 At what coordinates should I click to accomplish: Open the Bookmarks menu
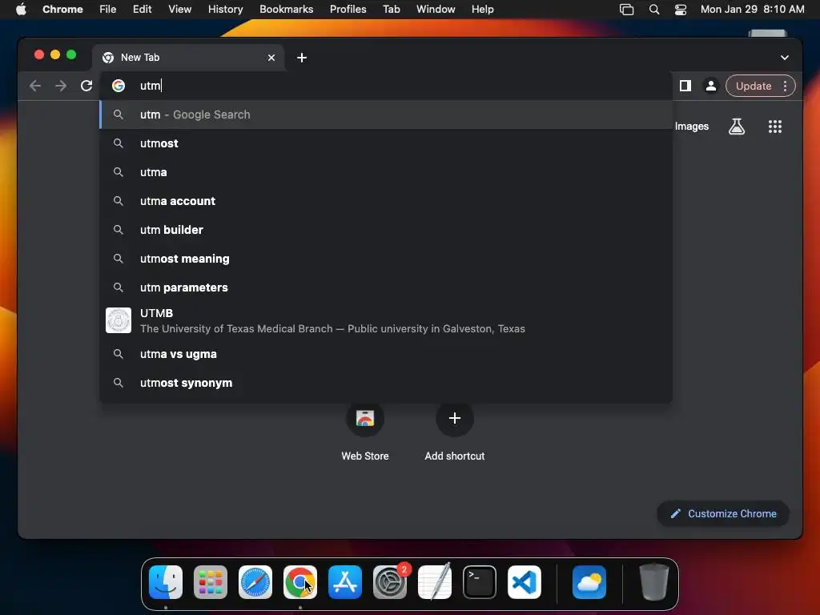287,10
